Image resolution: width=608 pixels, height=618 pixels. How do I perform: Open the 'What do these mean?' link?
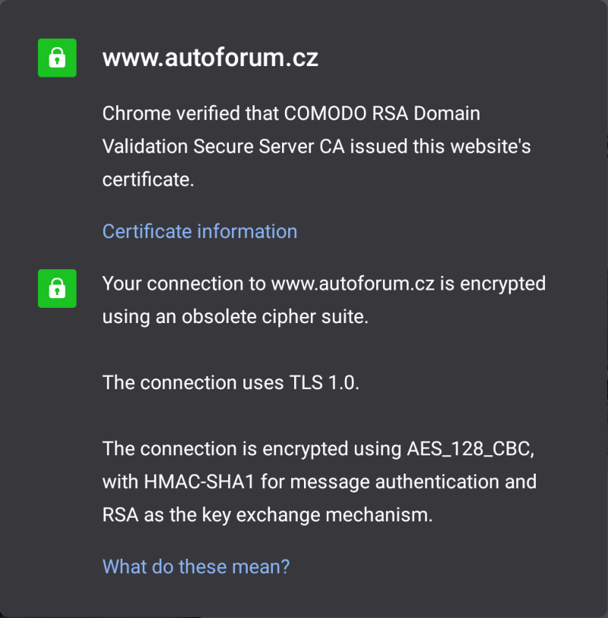[196, 566]
